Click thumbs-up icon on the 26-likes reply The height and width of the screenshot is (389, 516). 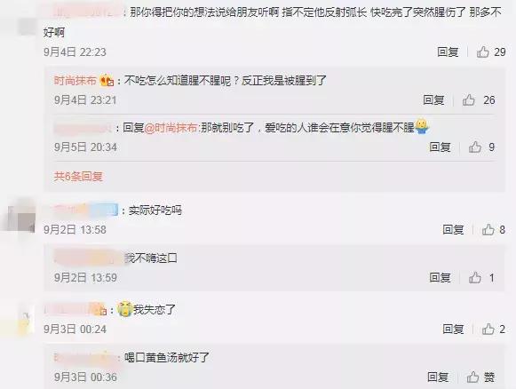pos(469,100)
